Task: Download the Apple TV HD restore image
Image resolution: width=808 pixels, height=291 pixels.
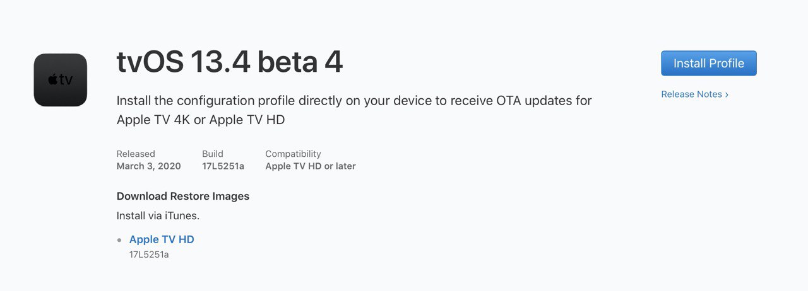Action: pyautogui.click(x=162, y=239)
